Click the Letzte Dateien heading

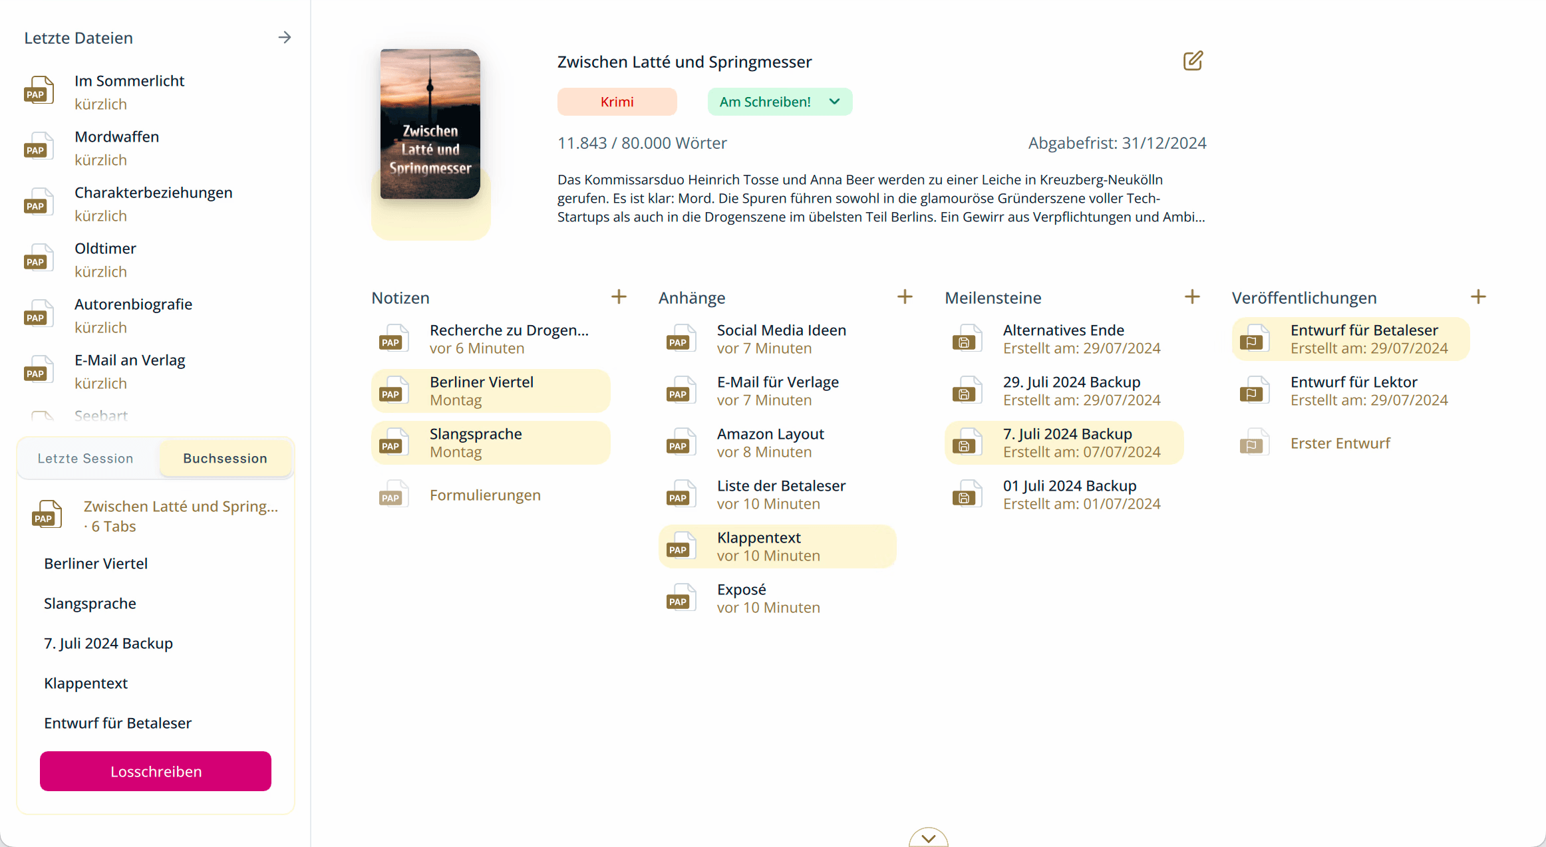(x=78, y=38)
